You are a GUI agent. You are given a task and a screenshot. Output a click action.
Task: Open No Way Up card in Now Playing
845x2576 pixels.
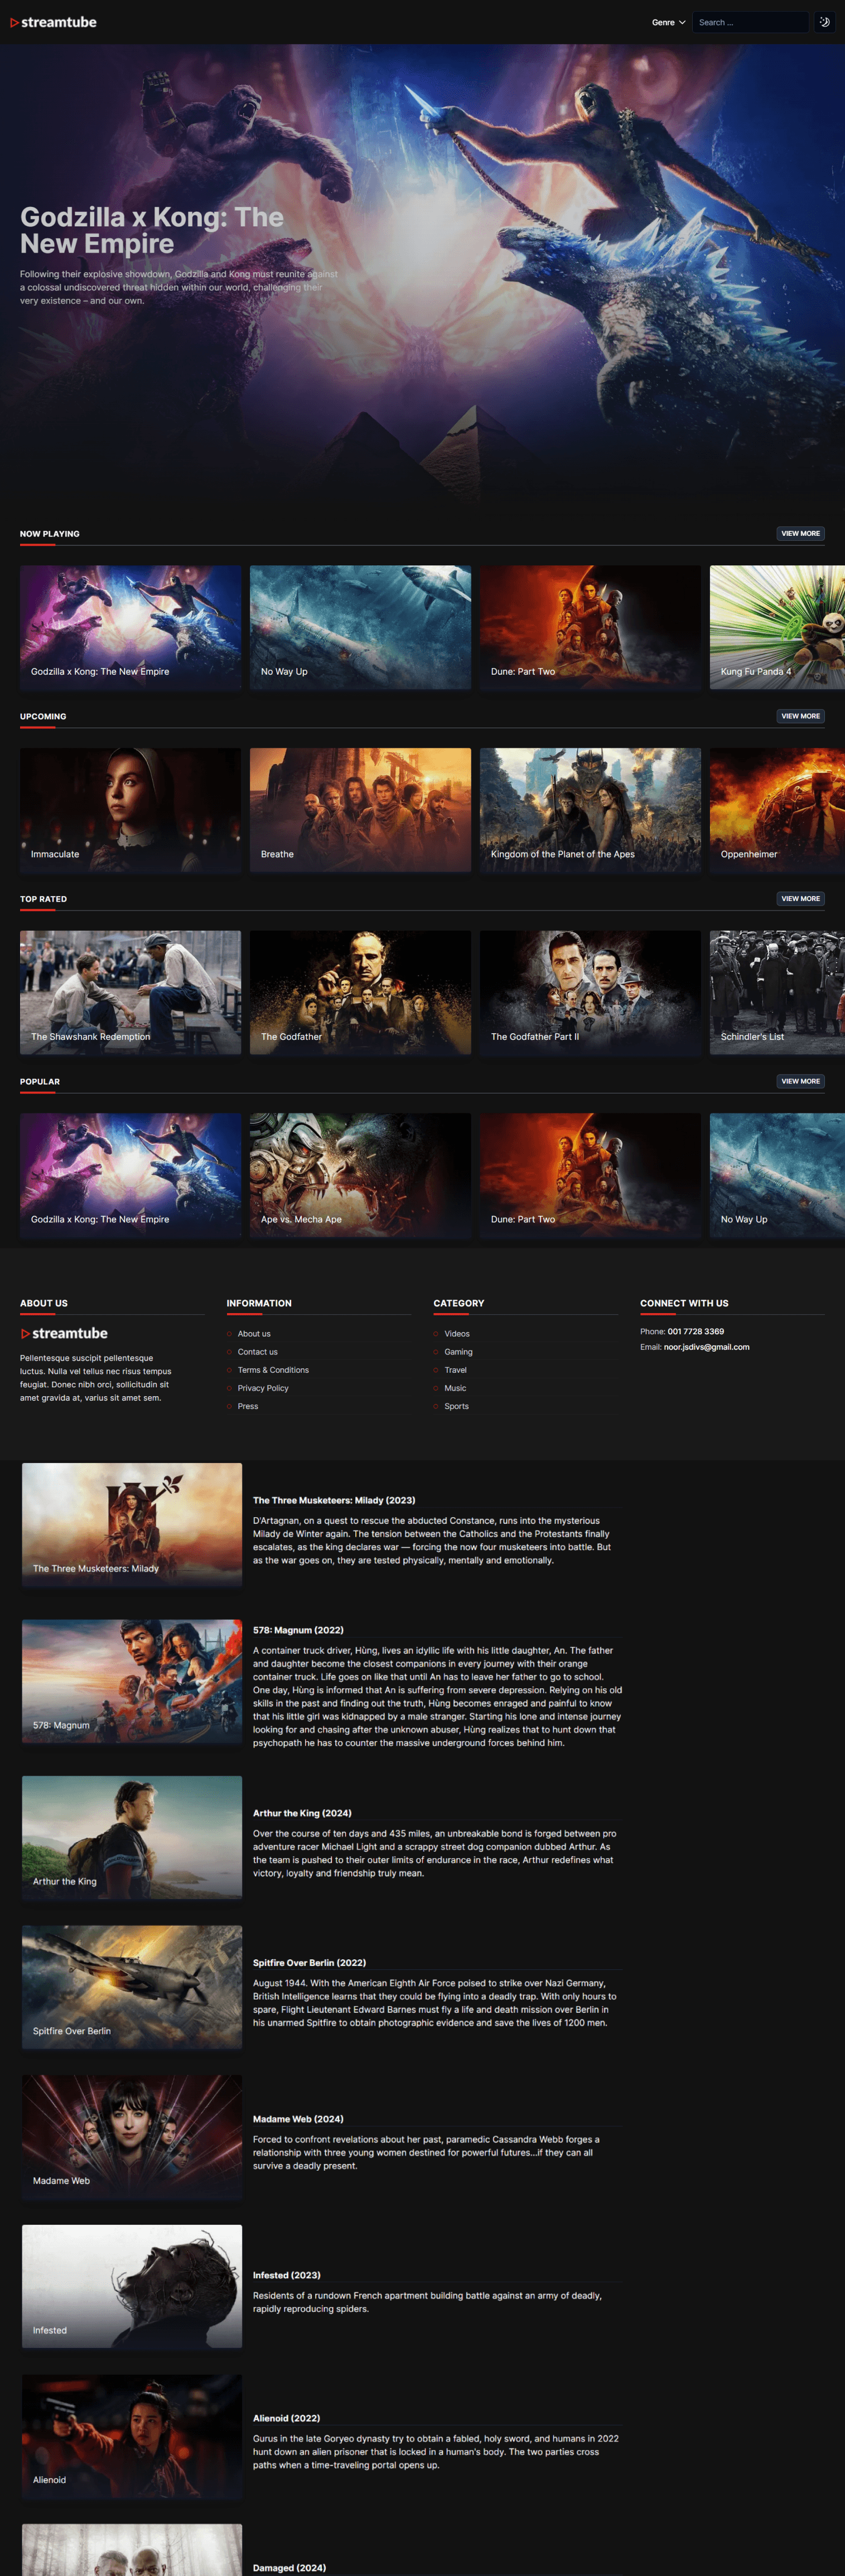click(x=360, y=627)
